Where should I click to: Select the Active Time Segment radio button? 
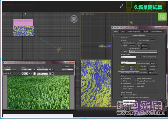pyautogui.click(x=122, y=43)
